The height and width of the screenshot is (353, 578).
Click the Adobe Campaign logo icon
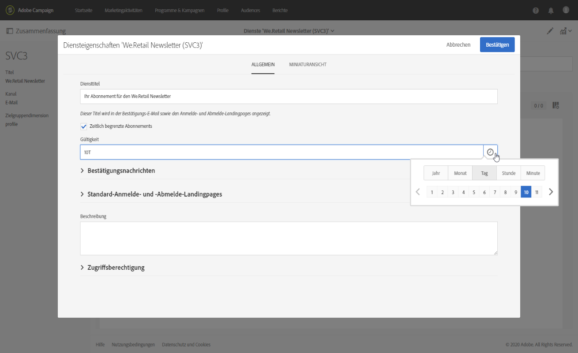[10, 10]
